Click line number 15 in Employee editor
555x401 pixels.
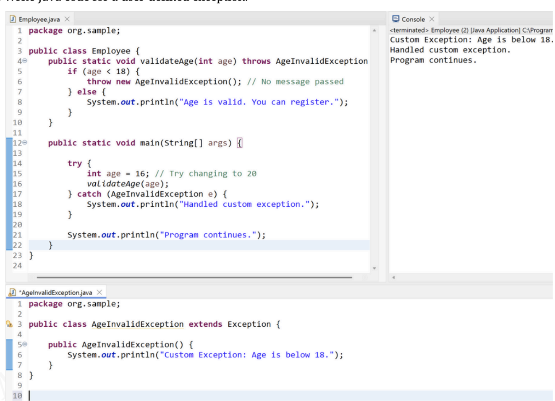point(17,174)
